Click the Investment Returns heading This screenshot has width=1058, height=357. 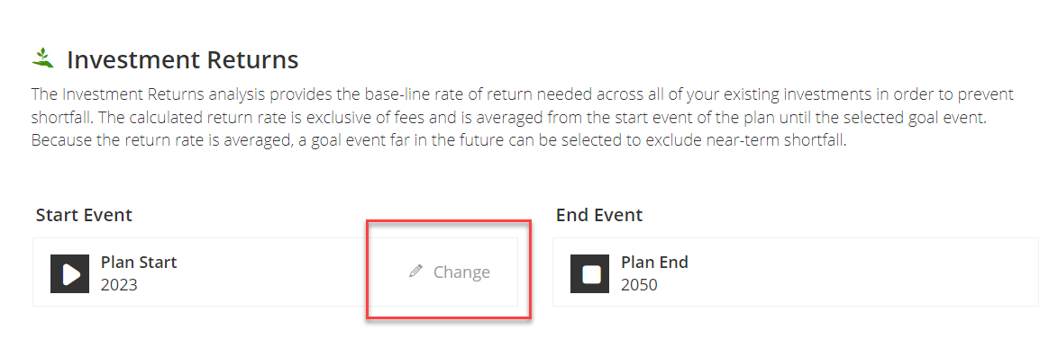click(183, 60)
